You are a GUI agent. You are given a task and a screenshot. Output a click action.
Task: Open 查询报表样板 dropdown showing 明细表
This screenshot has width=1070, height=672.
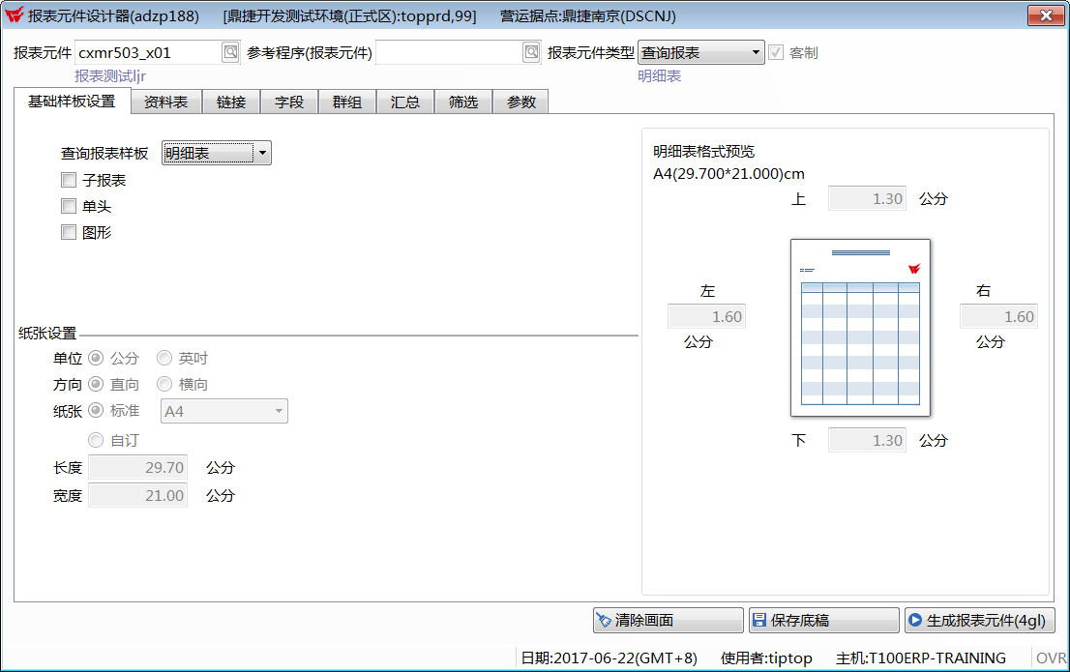click(x=217, y=153)
